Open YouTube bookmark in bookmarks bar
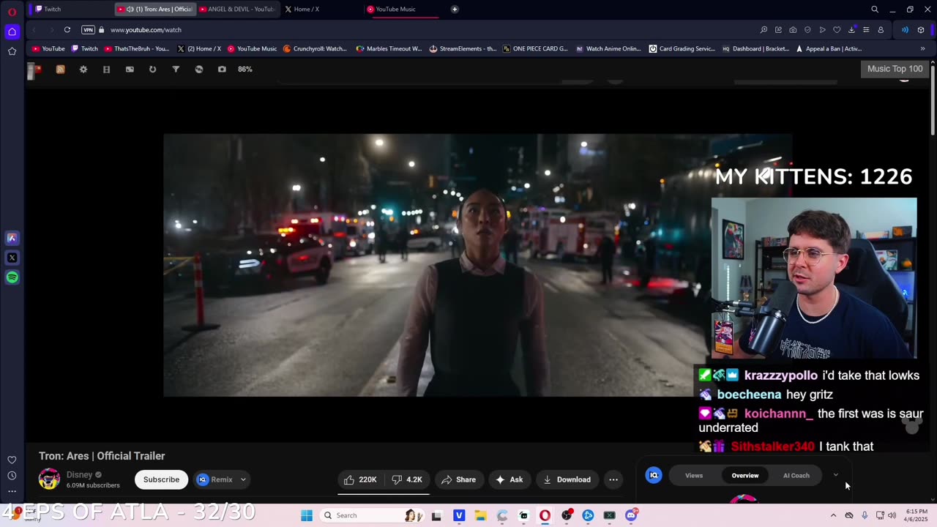 pos(48,49)
